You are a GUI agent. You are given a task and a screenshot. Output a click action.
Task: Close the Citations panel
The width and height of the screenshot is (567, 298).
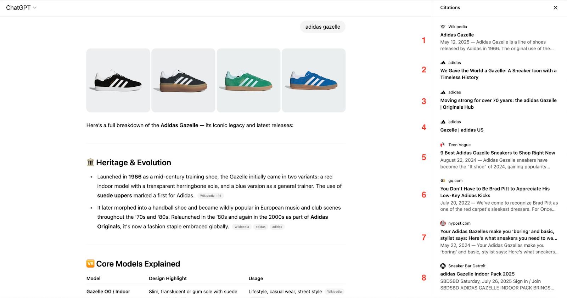click(555, 8)
